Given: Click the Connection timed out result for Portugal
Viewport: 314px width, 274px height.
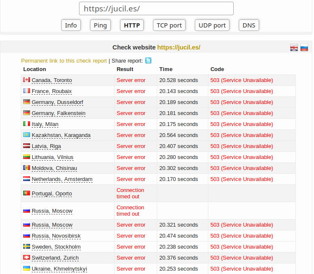Looking at the screenshot, I should point(130,193).
